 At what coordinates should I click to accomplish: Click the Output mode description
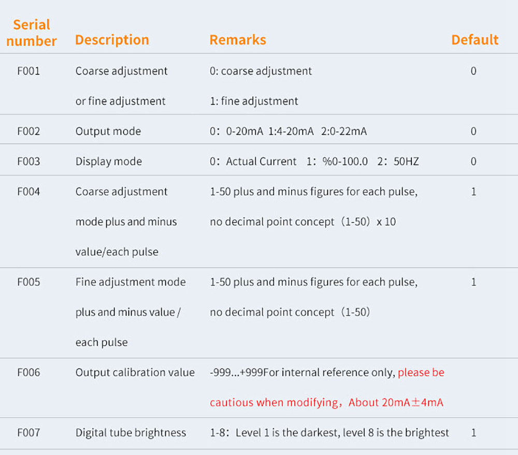pyautogui.click(x=108, y=131)
